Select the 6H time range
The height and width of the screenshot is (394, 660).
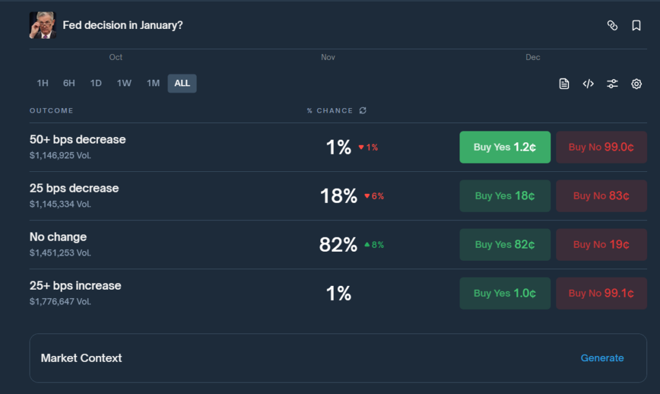[69, 83]
